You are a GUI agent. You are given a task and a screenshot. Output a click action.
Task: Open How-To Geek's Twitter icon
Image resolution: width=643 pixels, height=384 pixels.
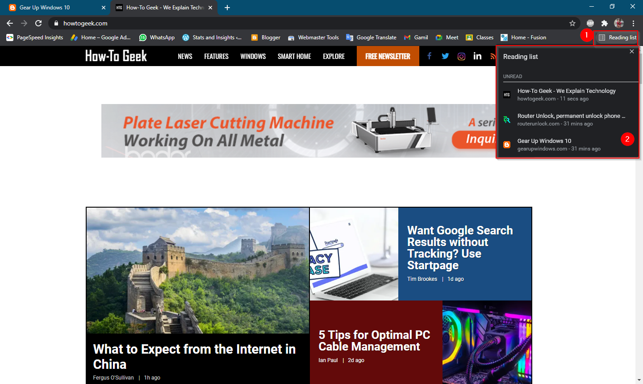[445, 56]
